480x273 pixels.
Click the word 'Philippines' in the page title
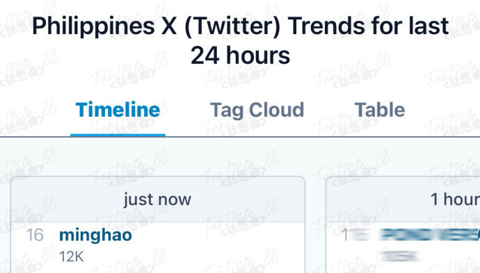click(x=93, y=26)
